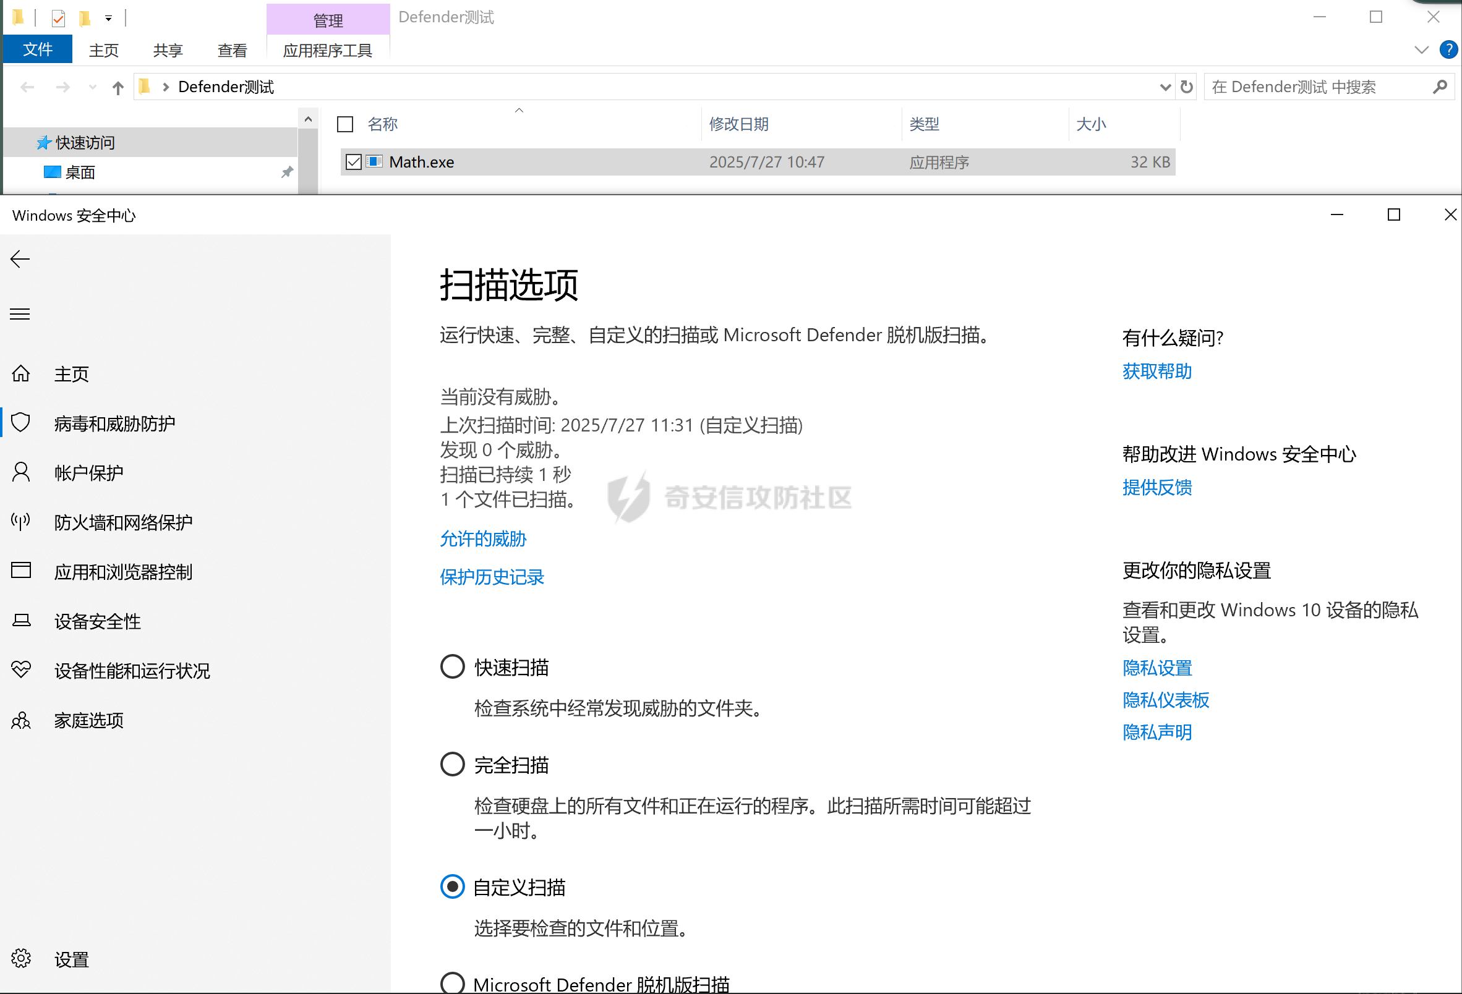Click the antenna icon for 防火墙和网络保护

coord(21,521)
